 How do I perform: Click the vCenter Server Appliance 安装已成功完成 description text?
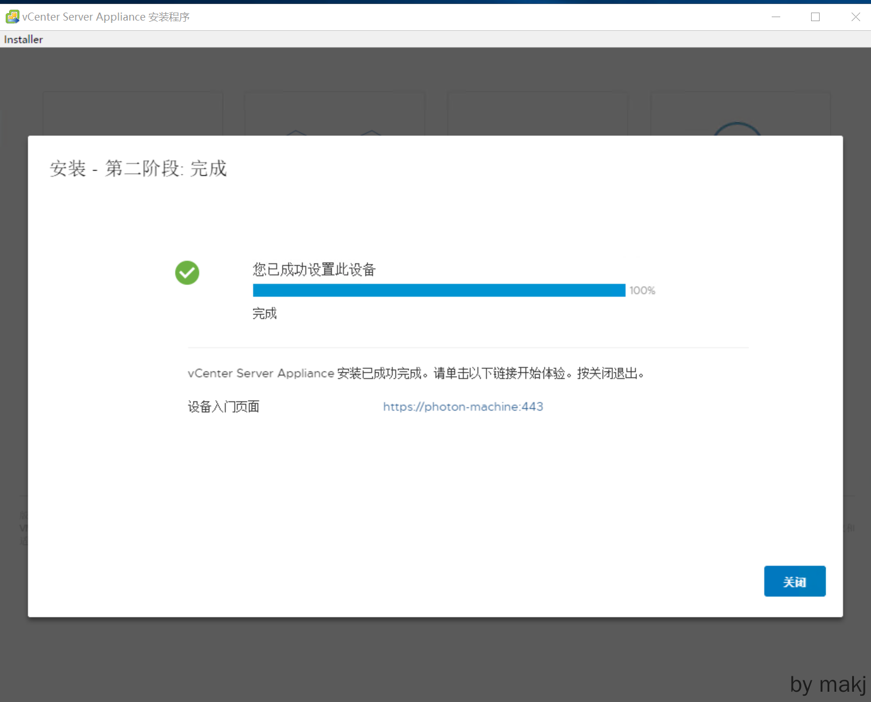[417, 374]
